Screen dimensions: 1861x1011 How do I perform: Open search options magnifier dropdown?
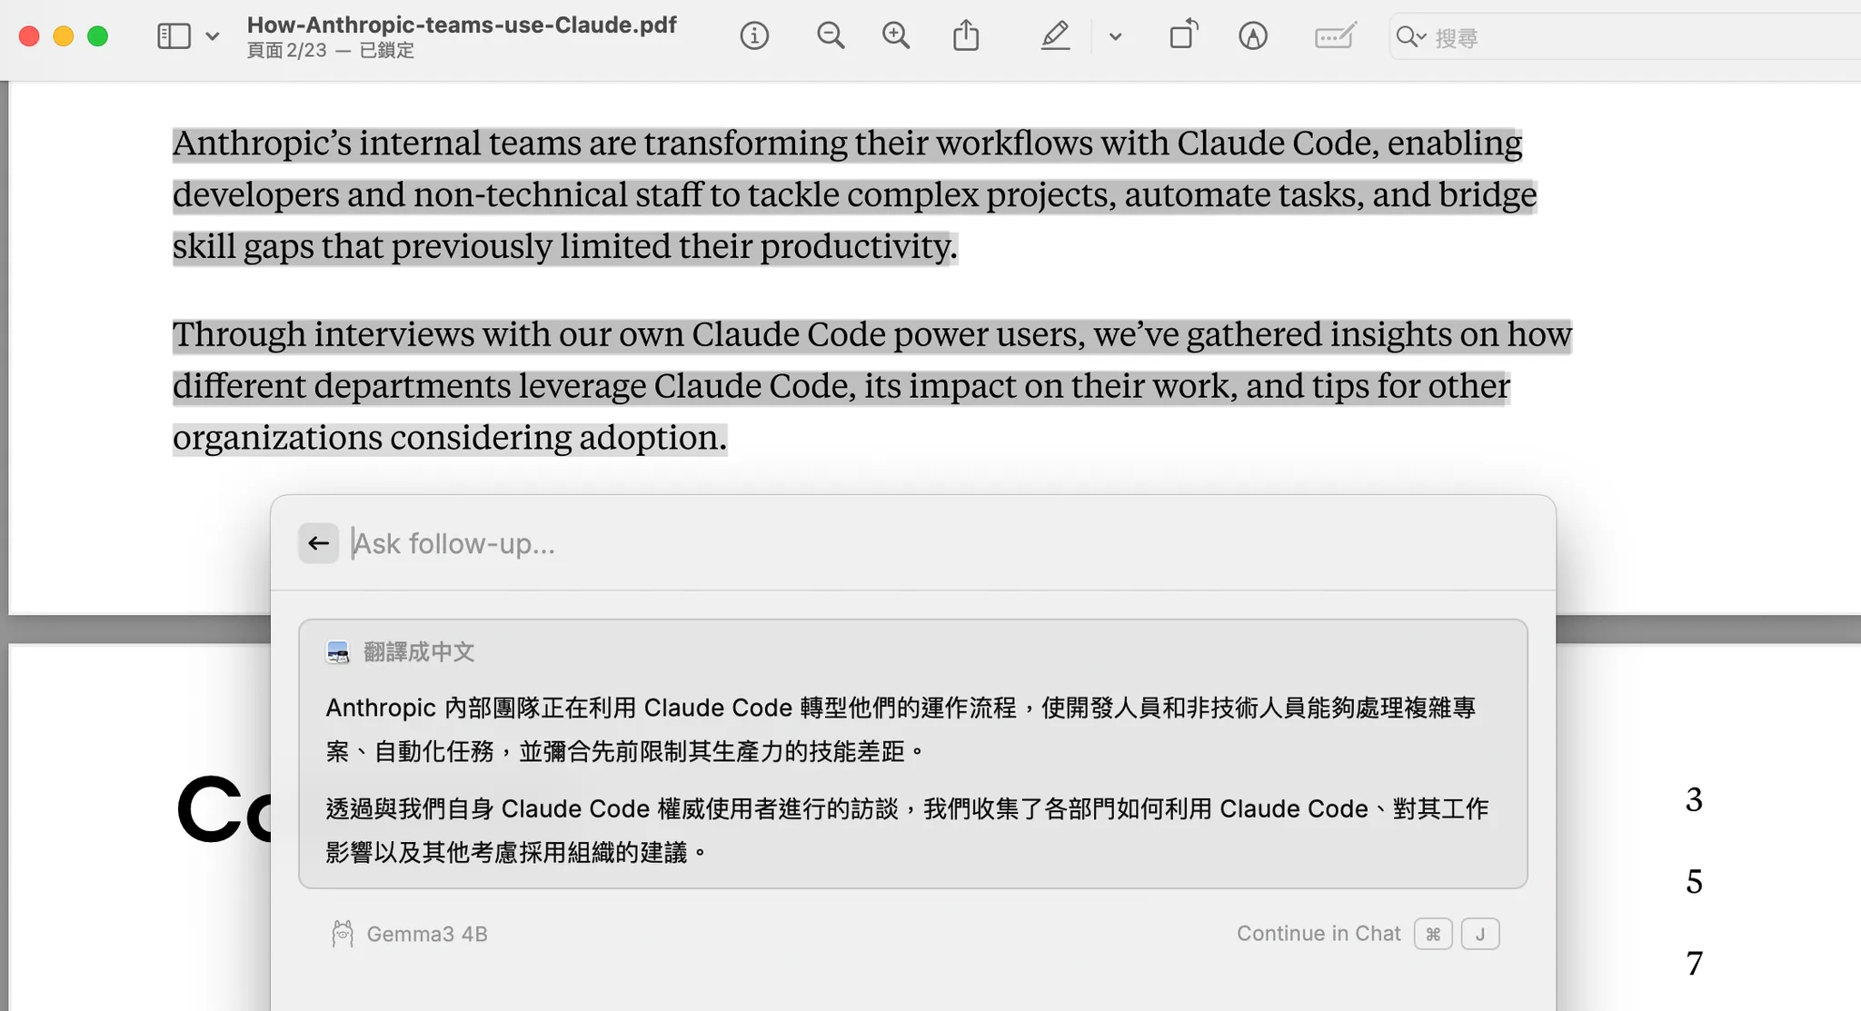click(1411, 37)
